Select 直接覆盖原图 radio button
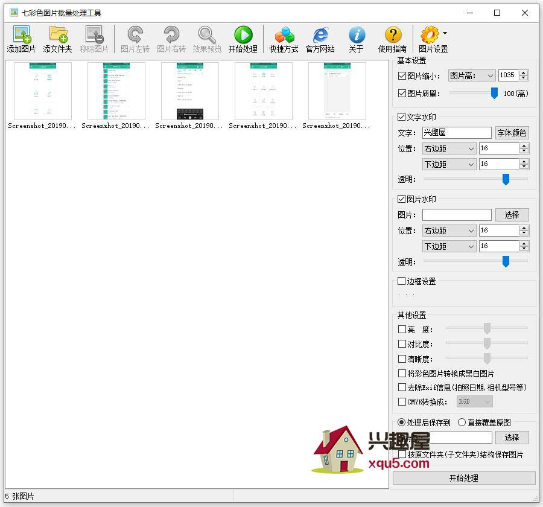 click(x=462, y=422)
